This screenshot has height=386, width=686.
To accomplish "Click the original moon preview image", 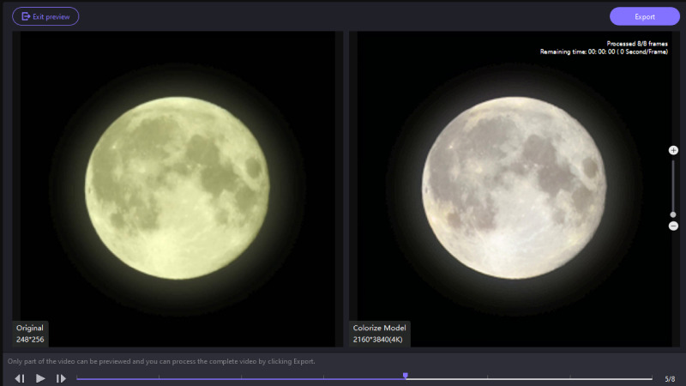I will click(x=178, y=187).
